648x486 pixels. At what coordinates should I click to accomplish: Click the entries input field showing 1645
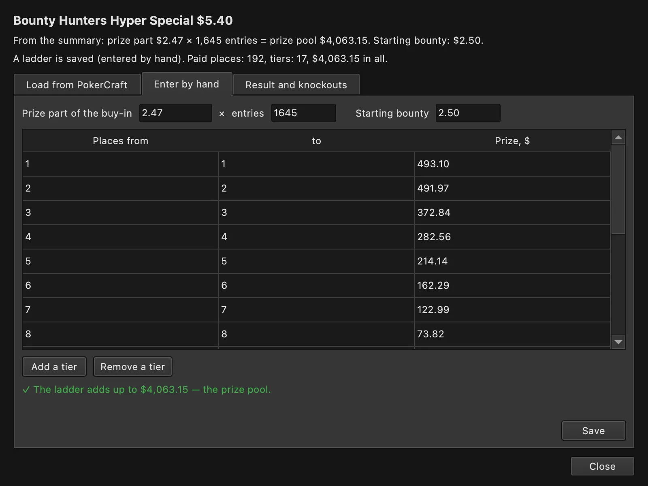(x=303, y=113)
